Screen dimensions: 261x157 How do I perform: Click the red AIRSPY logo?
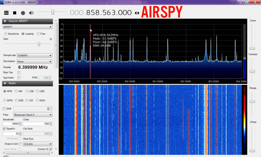tap(162, 12)
